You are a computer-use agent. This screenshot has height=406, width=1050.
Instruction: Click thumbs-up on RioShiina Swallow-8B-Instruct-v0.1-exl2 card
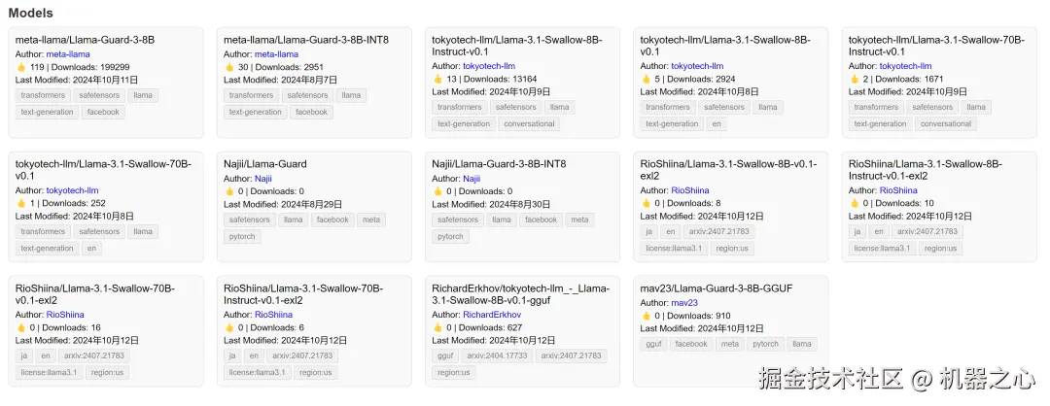854,203
